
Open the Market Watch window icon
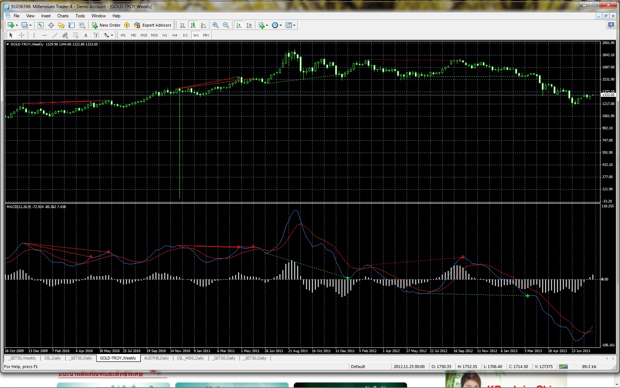pos(41,25)
